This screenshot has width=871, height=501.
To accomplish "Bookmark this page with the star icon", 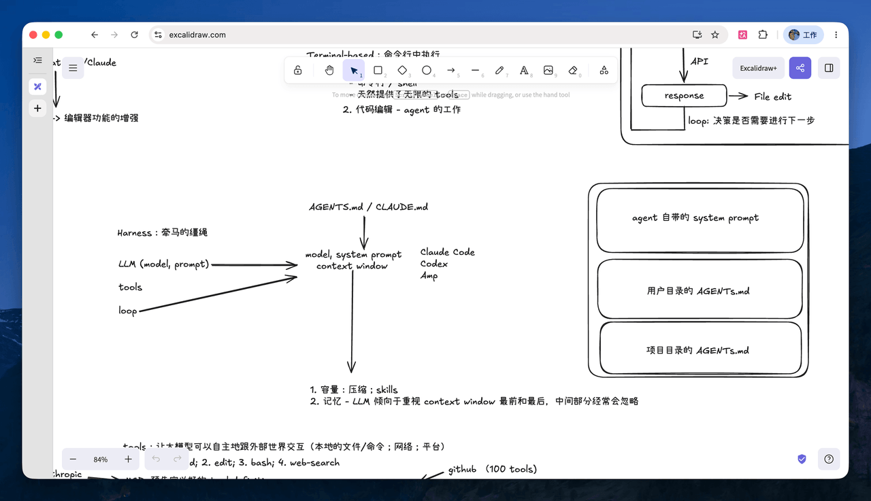I will tap(715, 35).
